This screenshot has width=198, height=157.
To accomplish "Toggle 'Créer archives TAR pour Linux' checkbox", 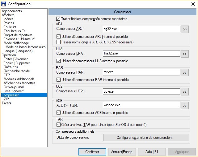I will 59,125.
